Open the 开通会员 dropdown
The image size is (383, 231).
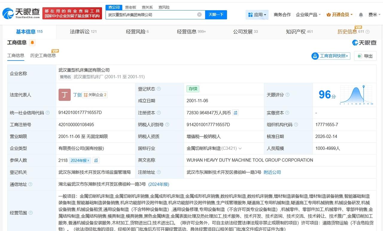340,15
